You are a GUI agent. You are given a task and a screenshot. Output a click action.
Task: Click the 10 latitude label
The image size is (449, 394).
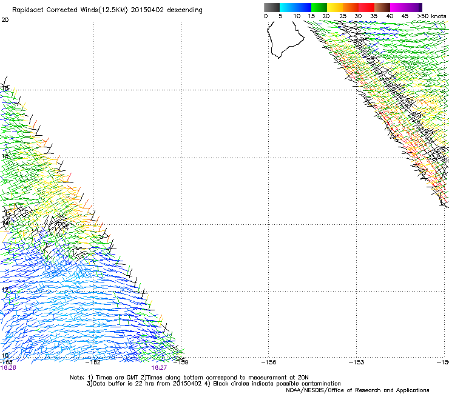(x=5, y=356)
